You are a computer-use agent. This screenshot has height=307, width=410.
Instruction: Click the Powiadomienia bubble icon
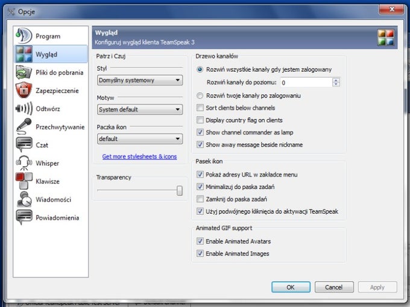coord(24,217)
